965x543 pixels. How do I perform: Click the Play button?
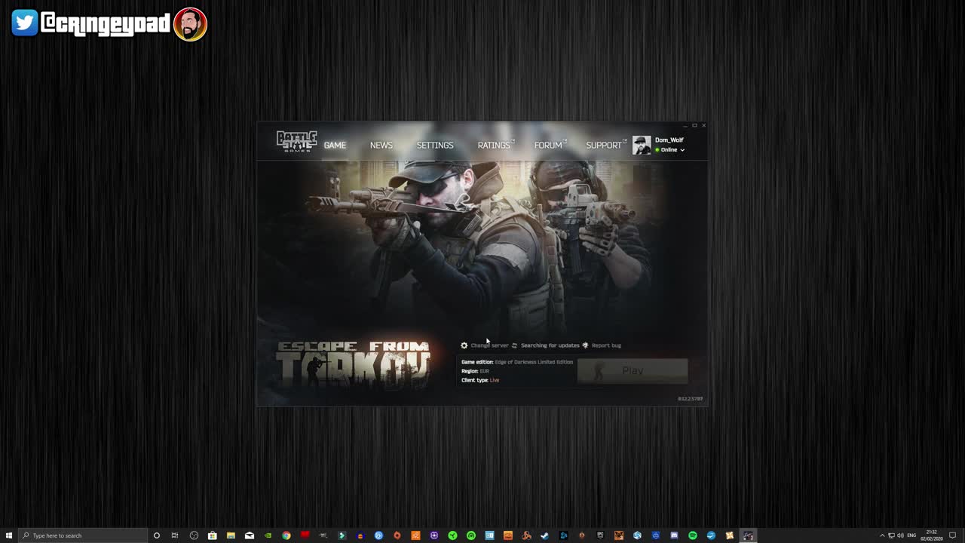(x=633, y=370)
